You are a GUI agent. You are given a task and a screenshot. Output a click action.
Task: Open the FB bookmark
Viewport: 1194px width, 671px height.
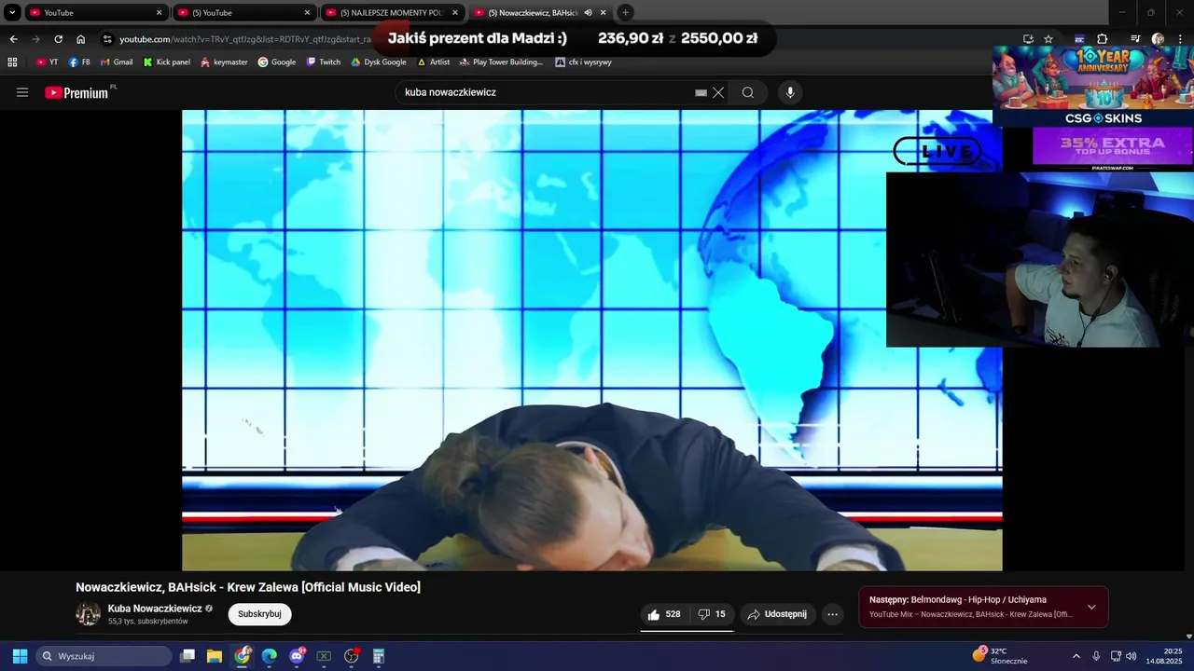[x=79, y=62]
